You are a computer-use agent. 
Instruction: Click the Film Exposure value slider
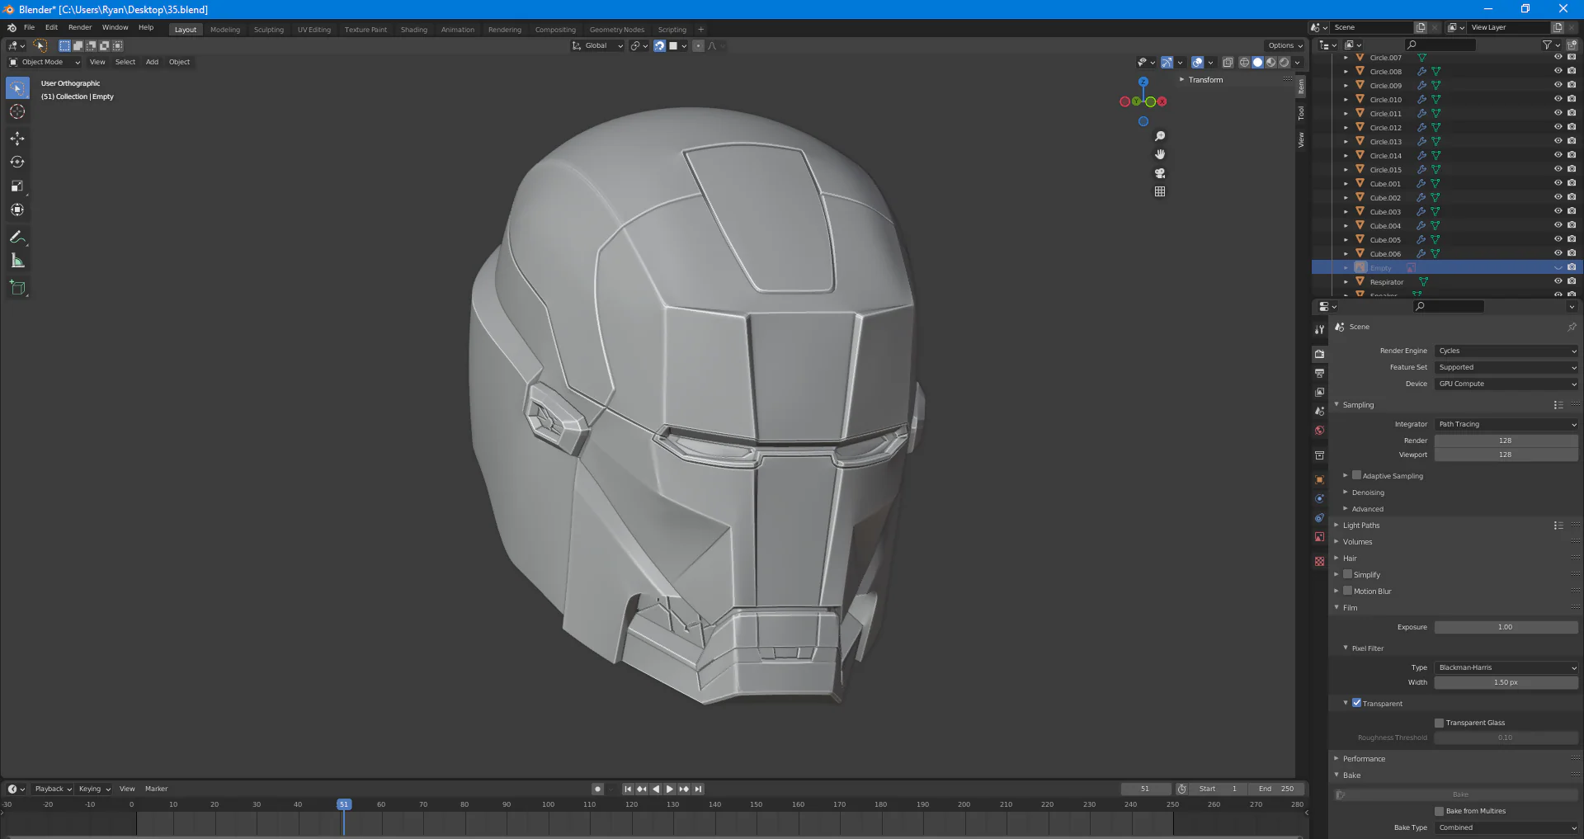tap(1506, 627)
